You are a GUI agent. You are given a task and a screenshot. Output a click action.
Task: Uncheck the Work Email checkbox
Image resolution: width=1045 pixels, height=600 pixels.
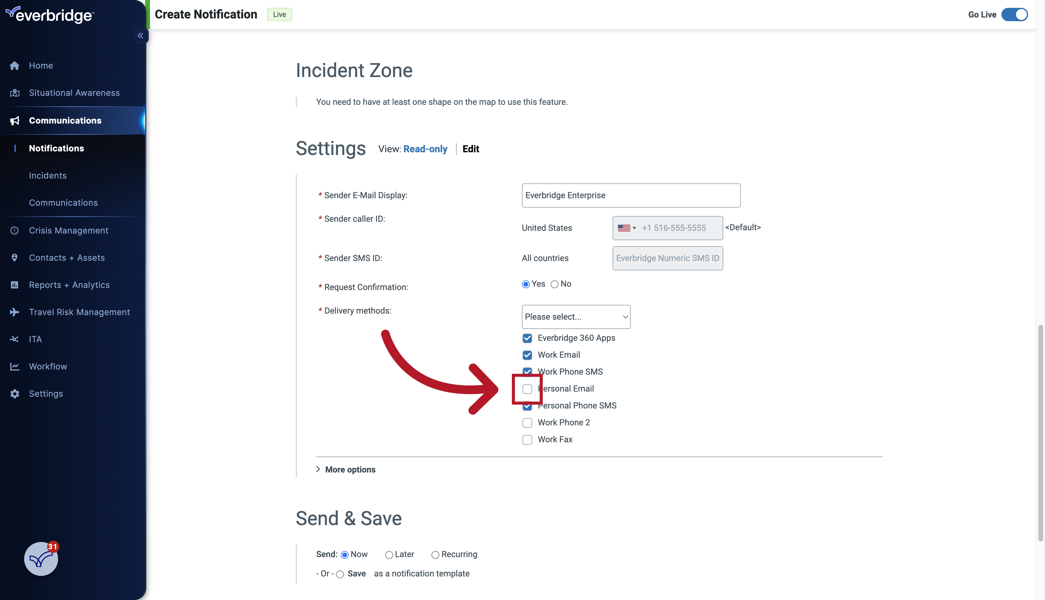pos(527,355)
